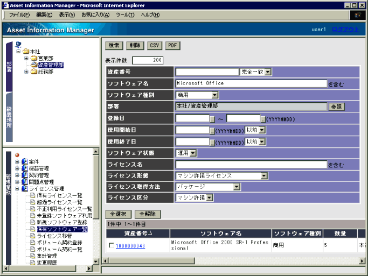Open the 使用終了日 以前 dropdown
The image size is (368, 276).
(262, 141)
